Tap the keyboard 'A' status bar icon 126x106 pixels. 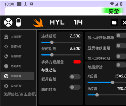[31, 4]
